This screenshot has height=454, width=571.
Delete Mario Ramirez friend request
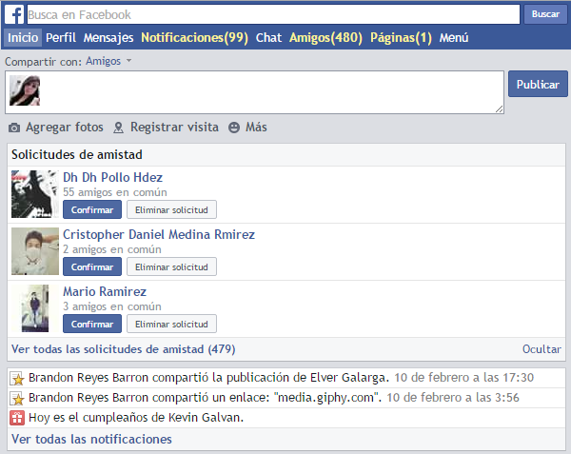tap(171, 324)
